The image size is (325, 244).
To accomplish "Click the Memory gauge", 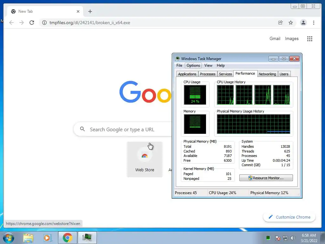I will click(195, 124).
